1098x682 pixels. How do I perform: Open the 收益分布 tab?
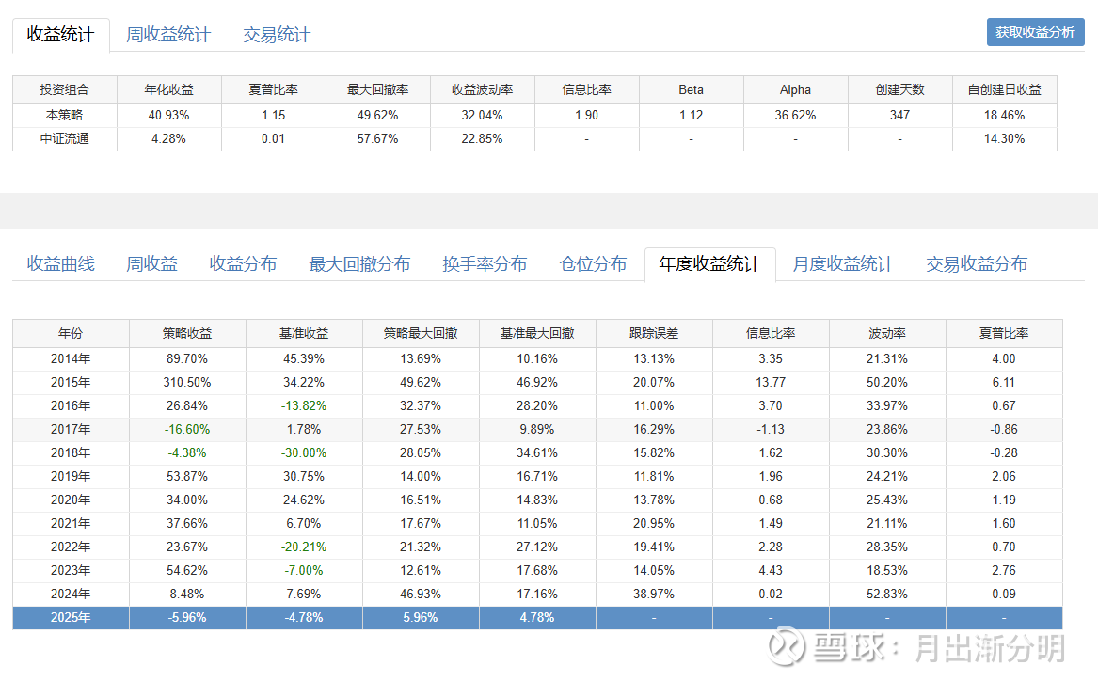[243, 264]
